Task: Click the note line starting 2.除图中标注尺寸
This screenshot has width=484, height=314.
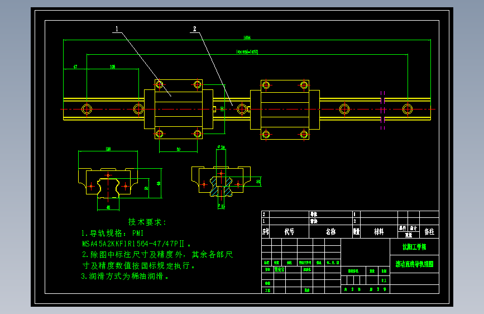Action: coord(157,255)
